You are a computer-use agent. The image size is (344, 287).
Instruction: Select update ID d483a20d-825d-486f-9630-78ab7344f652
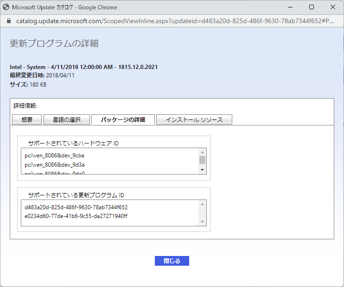pos(76,207)
